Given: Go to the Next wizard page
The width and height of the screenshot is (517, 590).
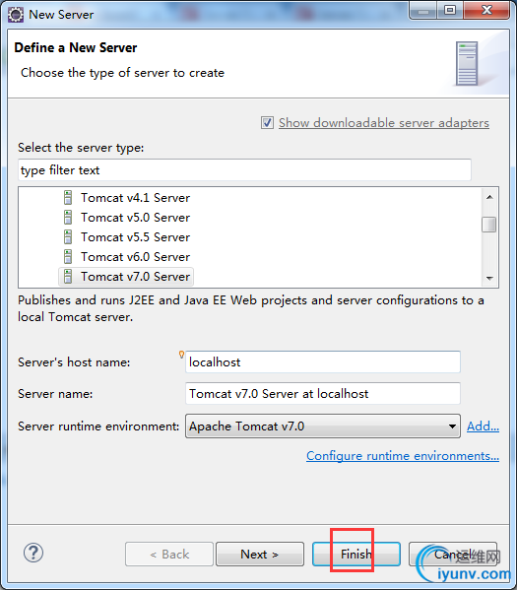Looking at the screenshot, I should pos(260,554).
